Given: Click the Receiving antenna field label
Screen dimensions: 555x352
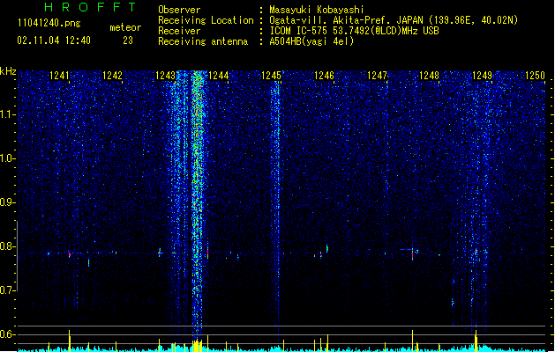Looking at the screenshot, I should coord(203,41).
